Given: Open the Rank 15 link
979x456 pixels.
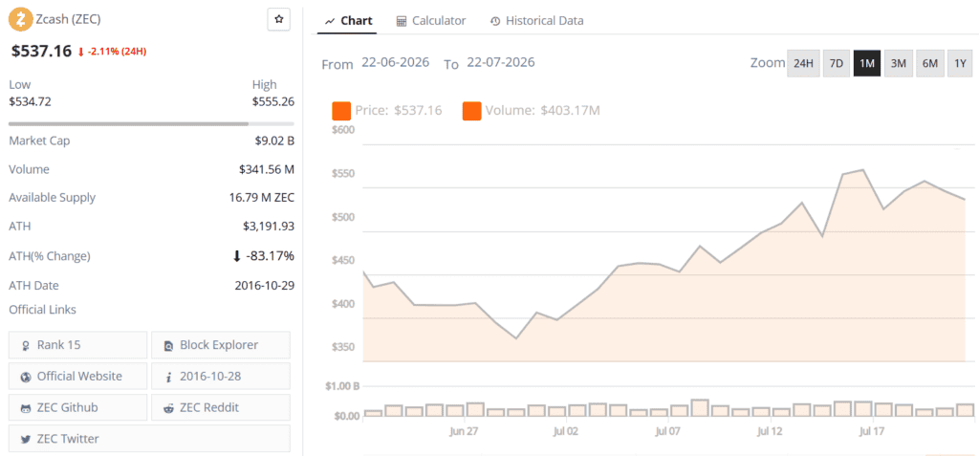Looking at the screenshot, I should [78, 345].
